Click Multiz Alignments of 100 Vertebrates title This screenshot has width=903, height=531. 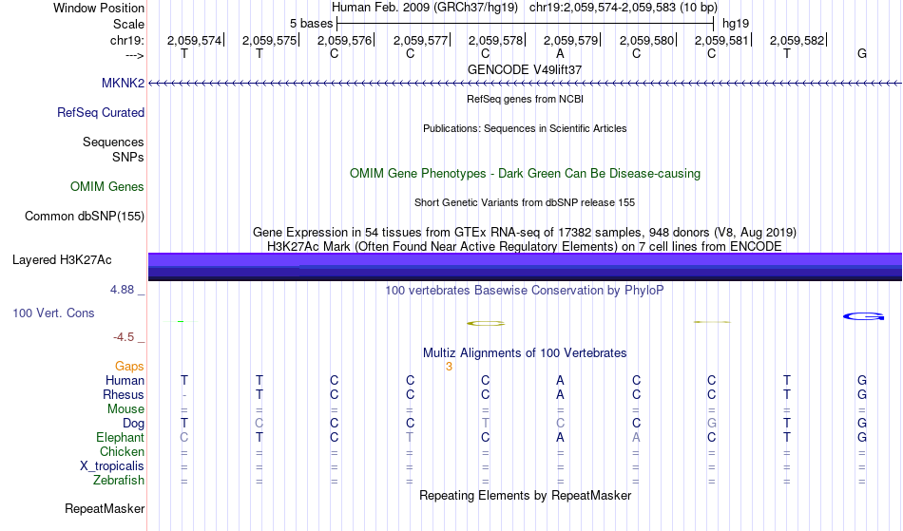(x=525, y=352)
